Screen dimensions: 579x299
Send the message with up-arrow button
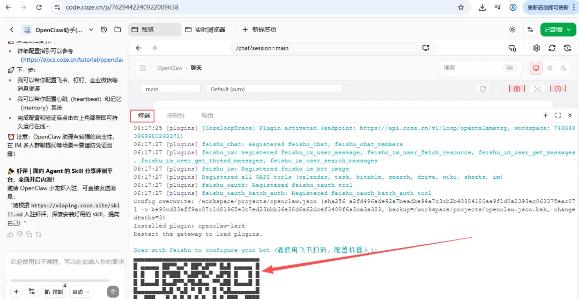113,291
